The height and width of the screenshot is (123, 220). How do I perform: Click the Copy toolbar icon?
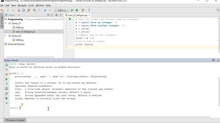tap(24, 10)
